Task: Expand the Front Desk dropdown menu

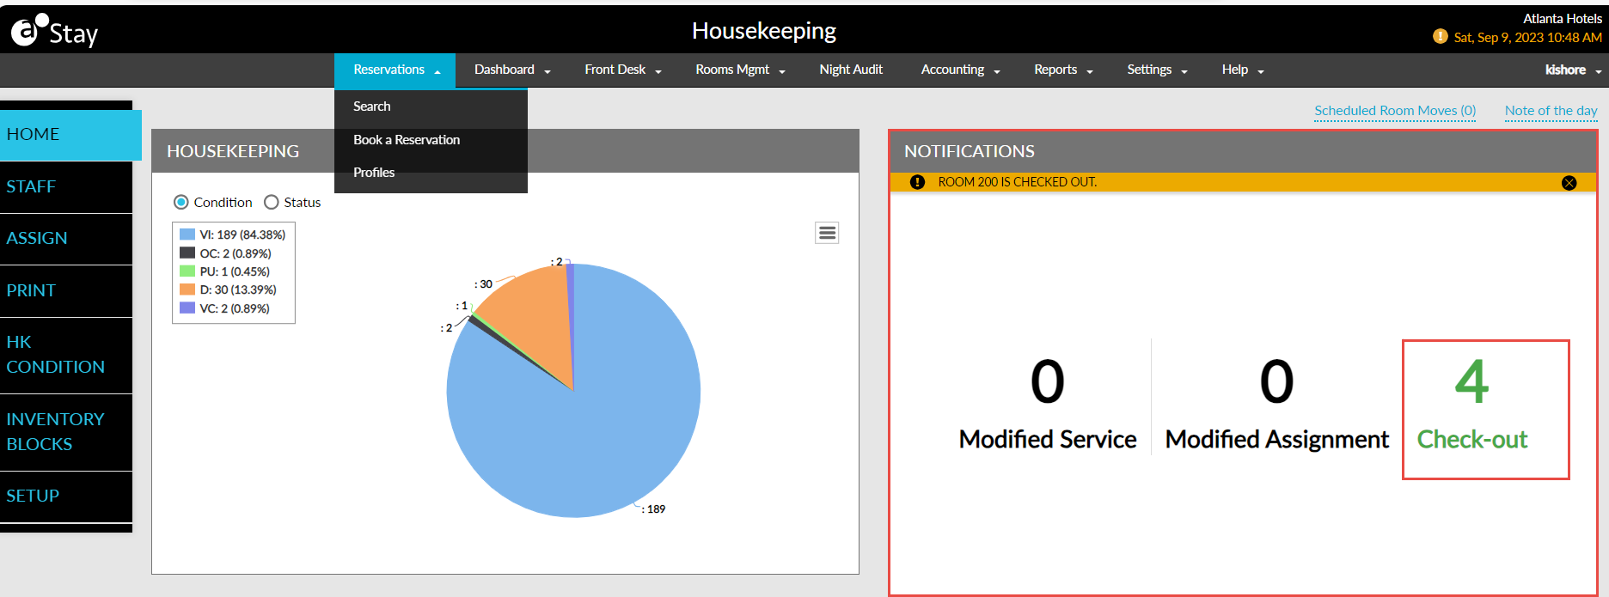Action: [x=622, y=70]
